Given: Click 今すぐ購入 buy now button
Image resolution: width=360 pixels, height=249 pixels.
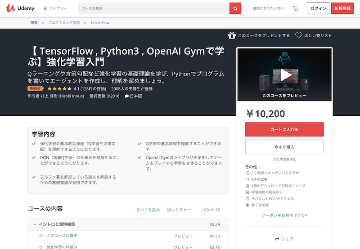Looking at the screenshot, I should click(x=284, y=147).
